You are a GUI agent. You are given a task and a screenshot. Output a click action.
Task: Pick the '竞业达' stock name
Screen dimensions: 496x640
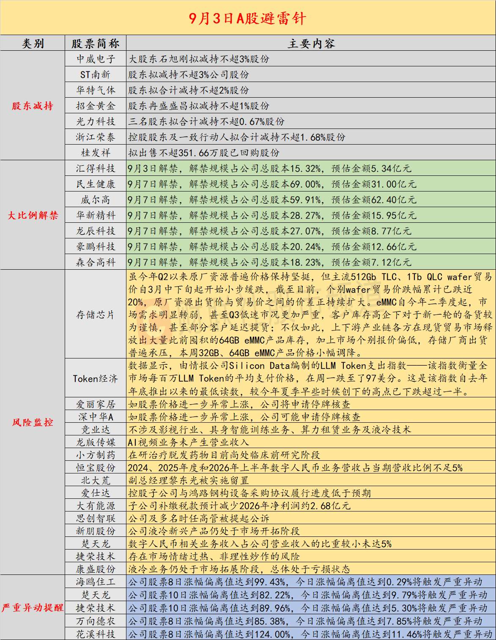(x=96, y=430)
